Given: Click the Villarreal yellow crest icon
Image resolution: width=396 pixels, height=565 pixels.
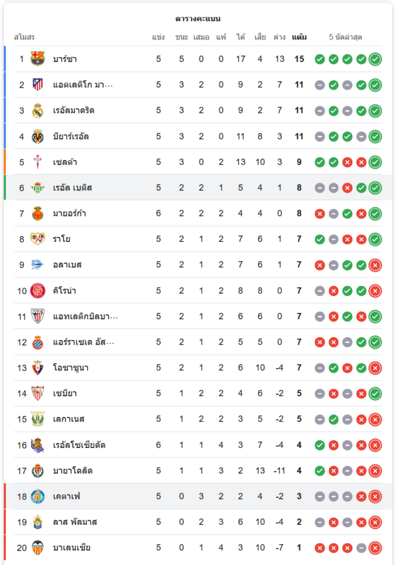Looking at the screenshot, I should pos(37,137).
